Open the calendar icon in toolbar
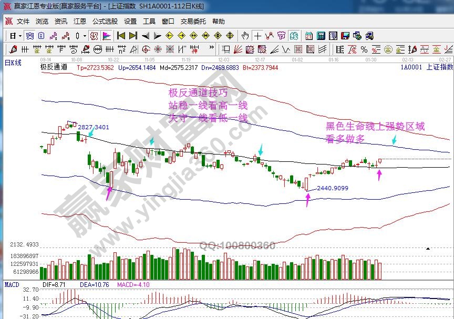Screen dimensions: 454x319 [308, 36]
